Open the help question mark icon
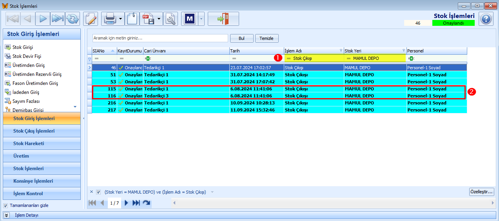 [x=486, y=19]
